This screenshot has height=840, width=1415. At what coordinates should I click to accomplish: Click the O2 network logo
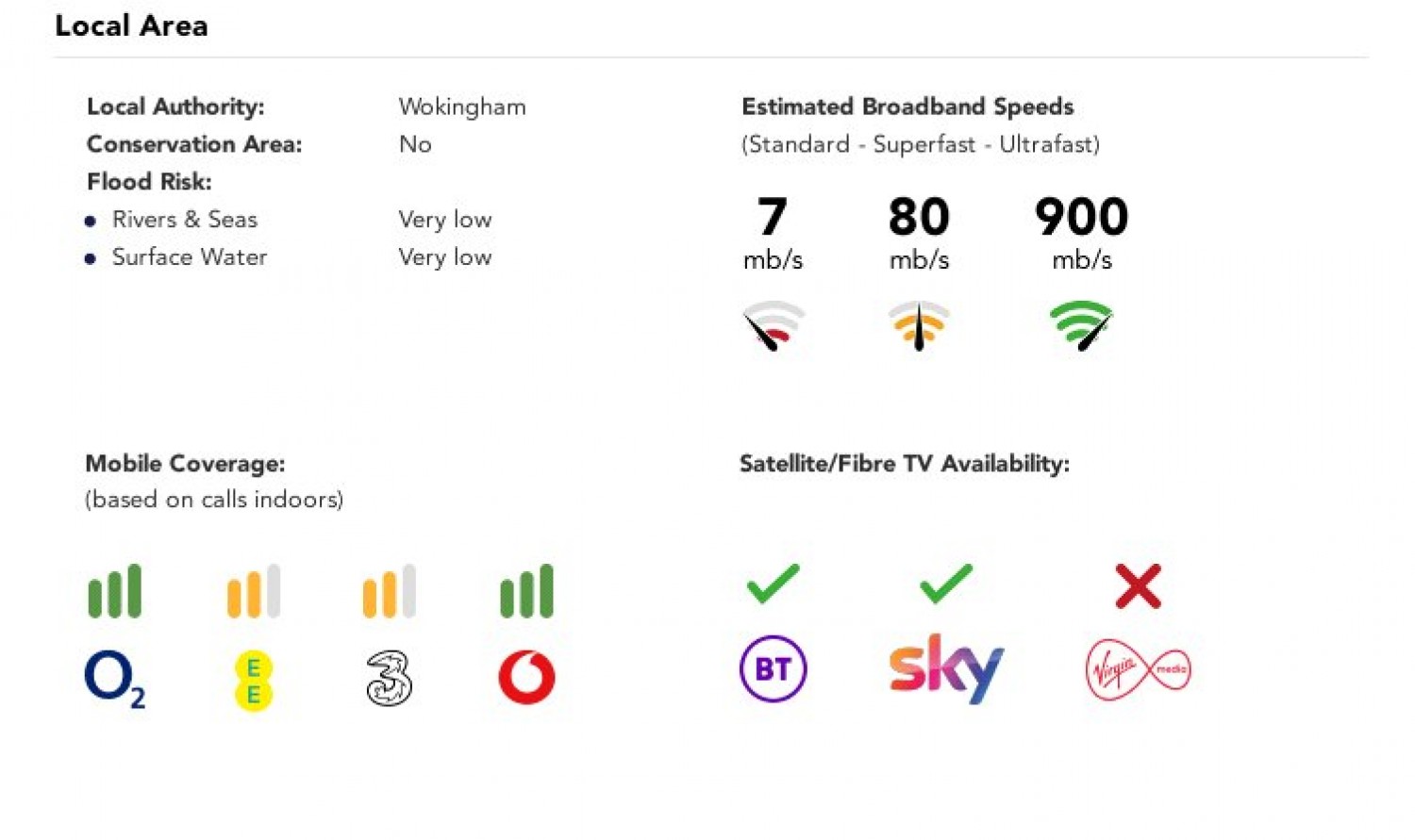114,679
